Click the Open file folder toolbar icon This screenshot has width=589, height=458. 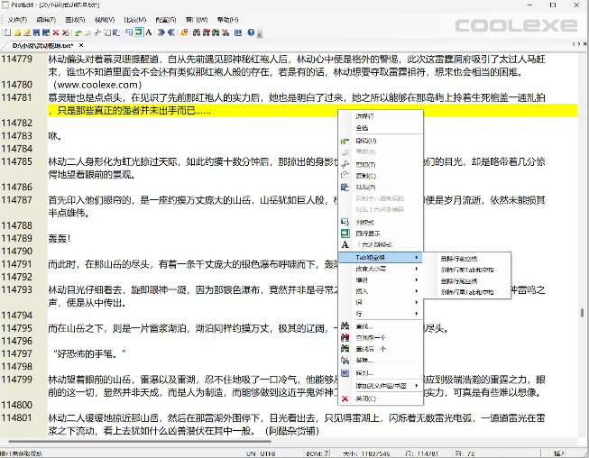17,32
